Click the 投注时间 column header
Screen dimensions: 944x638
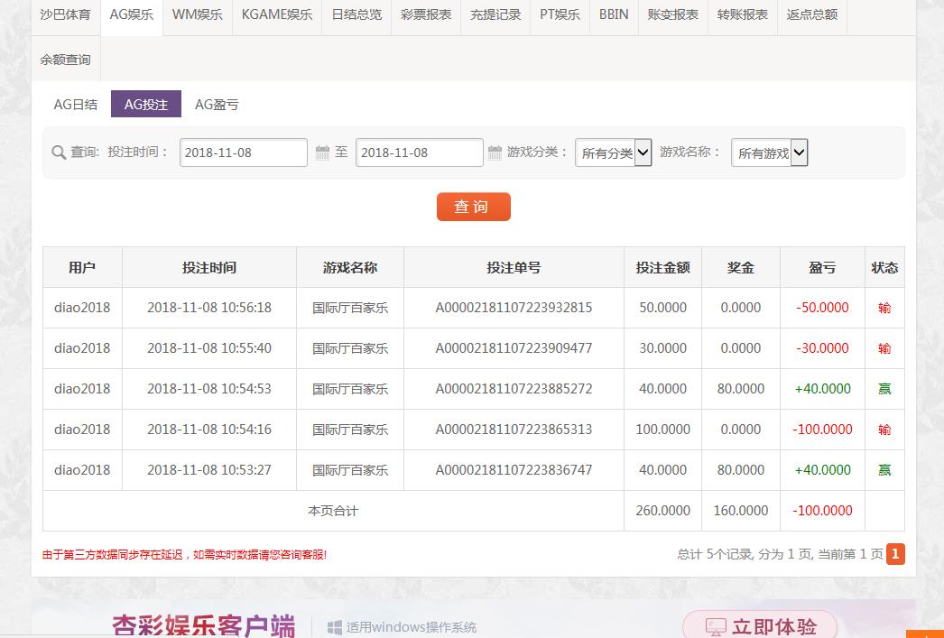pyautogui.click(x=208, y=267)
